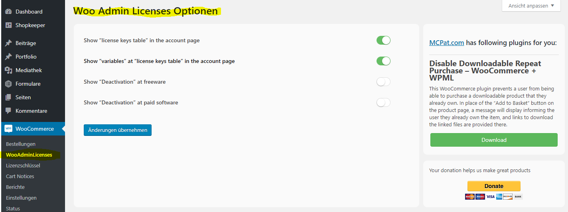
Task: Disable the license keys table toggle
Action: 383,40
